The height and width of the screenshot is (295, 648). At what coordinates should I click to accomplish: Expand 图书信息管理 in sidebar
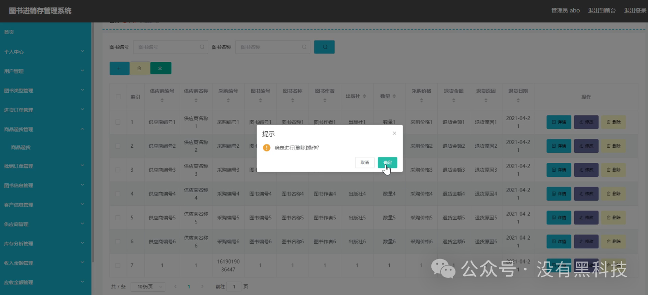pyautogui.click(x=46, y=185)
